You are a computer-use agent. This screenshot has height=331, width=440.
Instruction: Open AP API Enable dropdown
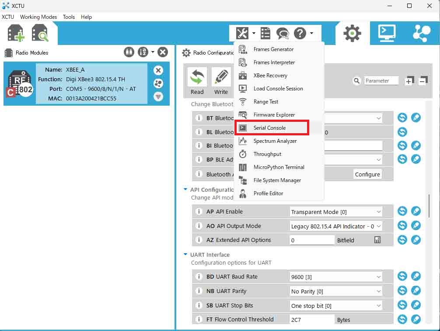coord(336,212)
